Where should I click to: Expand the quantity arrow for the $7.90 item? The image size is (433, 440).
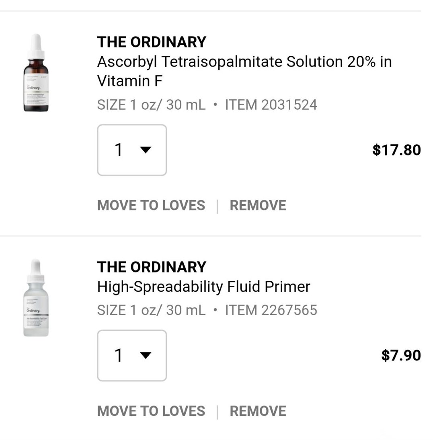[x=145, y=356]
